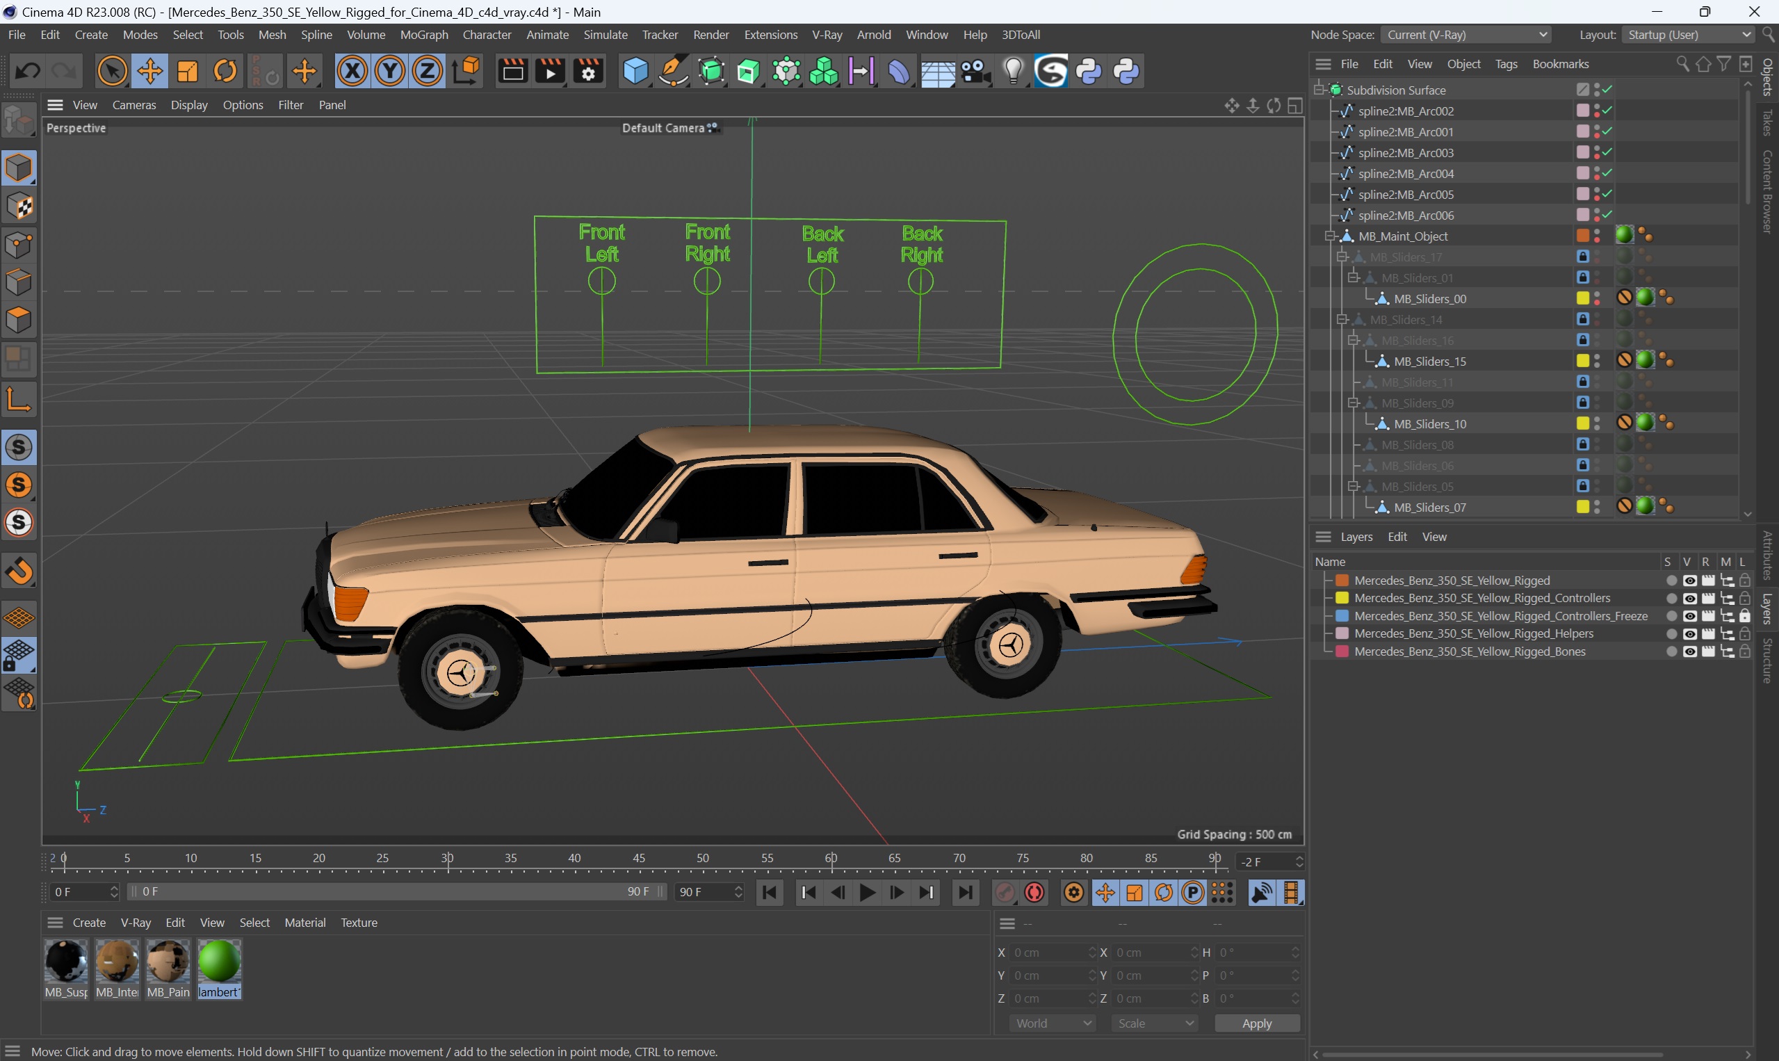Toggle lock on Controllers_Freeze layer
This screenshot has width=1779, height=1061.
click(x=1745, y=615)
